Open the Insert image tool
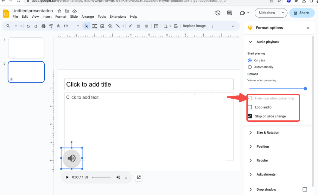Image resolution: width=318 pixels, height=195 pixels. [x=102, y=26]
